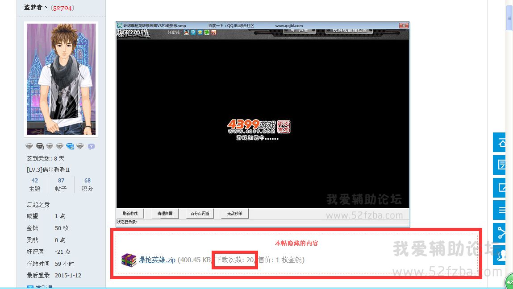Click the 签到天数: 8 天 text

point(46,158)
